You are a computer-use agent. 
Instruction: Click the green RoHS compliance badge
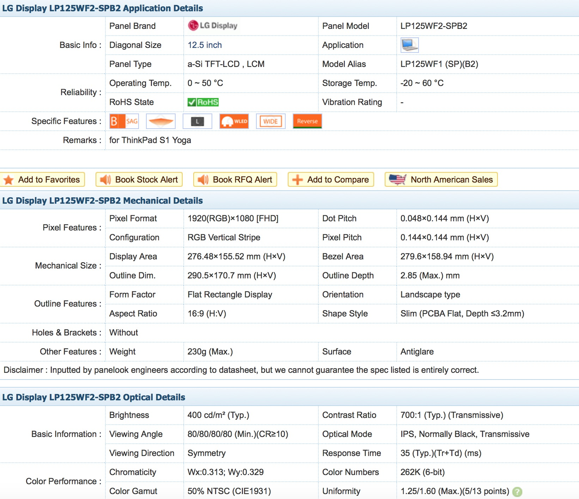click(x=203, y=102)
